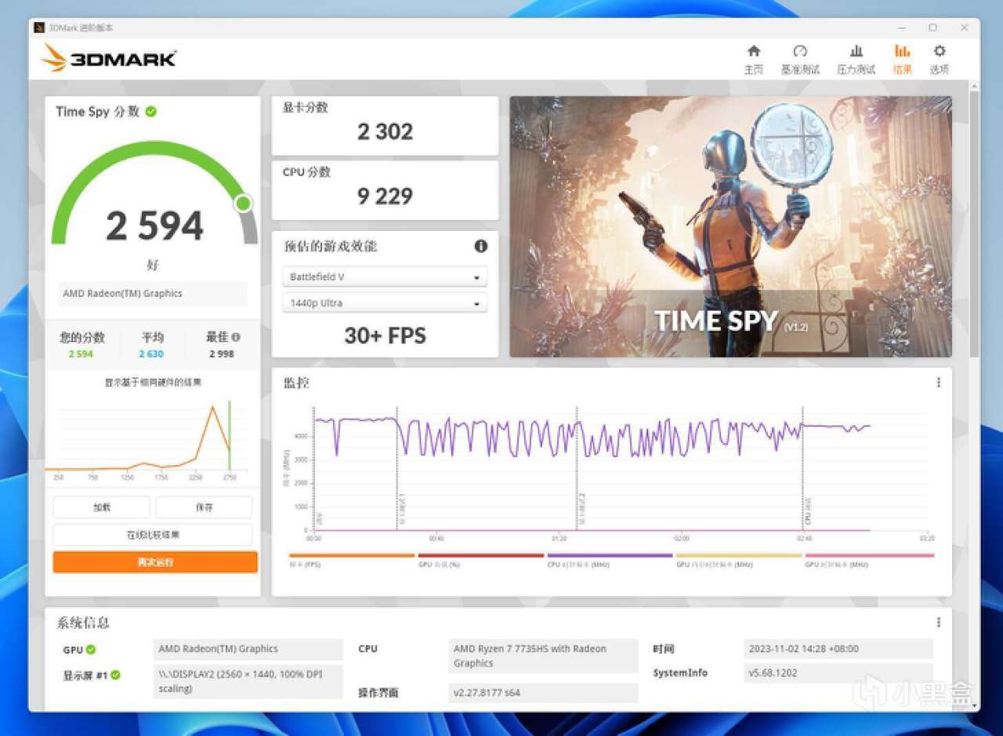Screen dimensions: 1003x736
Task: Toggle the purple CPU 时钟频率 (MHz) legend series
Action: click(x=610, y=561)
